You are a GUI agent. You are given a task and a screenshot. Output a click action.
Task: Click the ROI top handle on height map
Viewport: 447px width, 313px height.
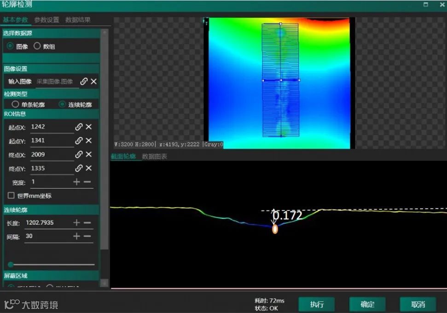[280, 24]
